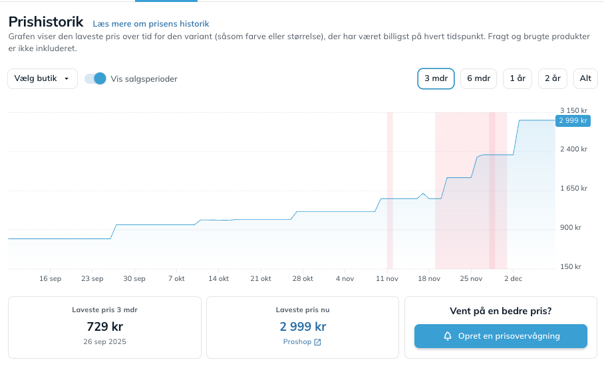Open the Proshop store link

point(297,342)
